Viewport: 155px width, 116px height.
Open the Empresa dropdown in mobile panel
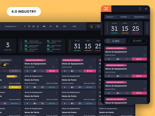click(x=111, y=17)
